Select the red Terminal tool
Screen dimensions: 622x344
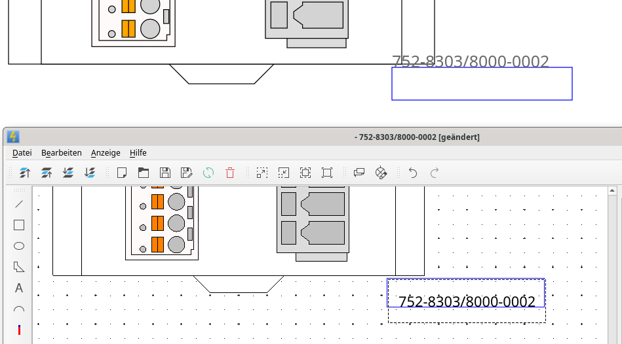coord(19,330)
